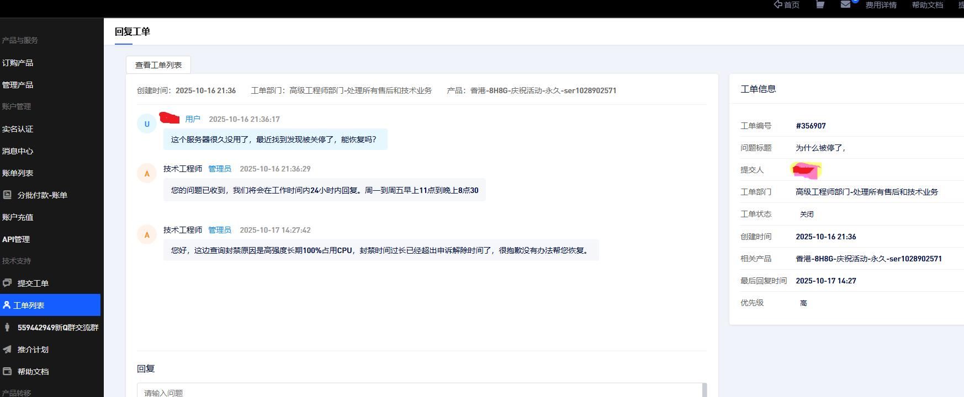Select 管理产品 from the sidebar
This screenshot has width=964, height=397.
click(18, 85)
